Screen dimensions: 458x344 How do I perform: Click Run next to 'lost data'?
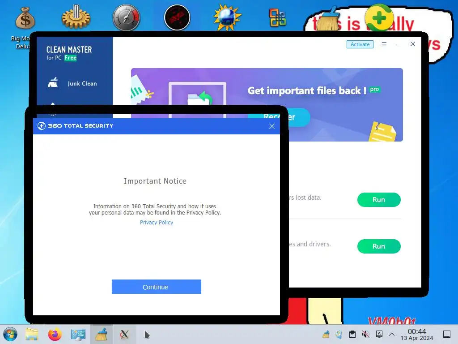pyautogui.click(x=379, y=199)
